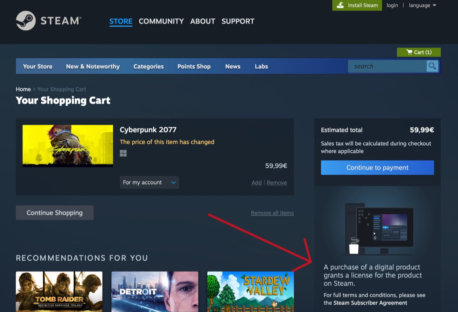
Task: Open the SUPPORT menu
Action: (x=238, y=21)
